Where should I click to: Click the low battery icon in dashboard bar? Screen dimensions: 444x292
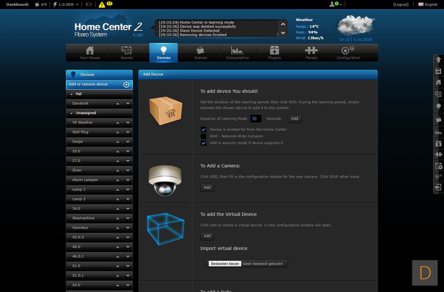point(88,4)
